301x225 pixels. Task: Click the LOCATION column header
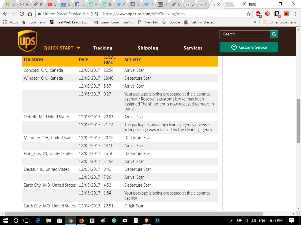[x=34, y=60]
